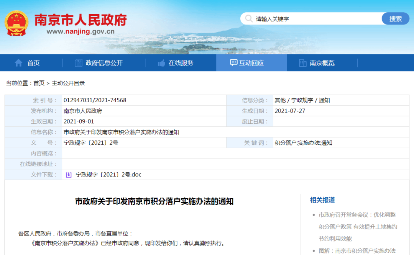Viewport: 414px width, 255px height.
Task: Type in the 请输入关键字 search field
Action: (x=314, y=19)
